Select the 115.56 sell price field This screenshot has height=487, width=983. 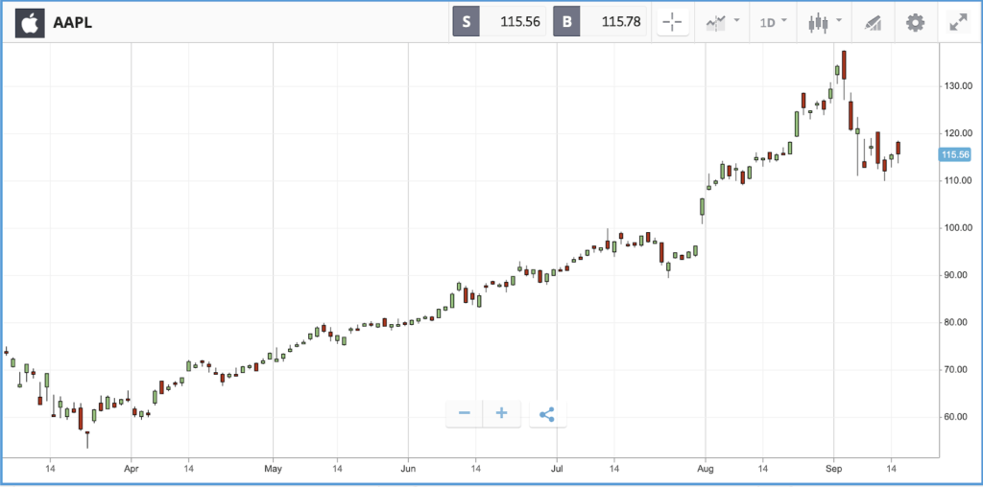[513, 22]
